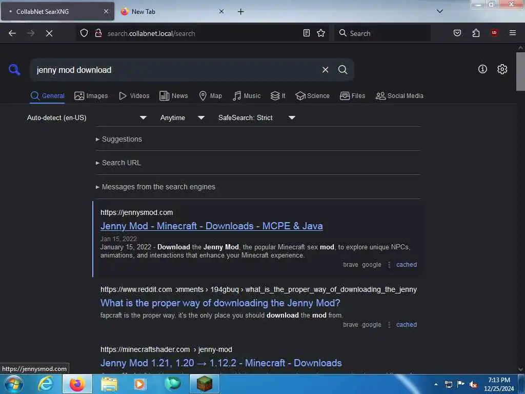525x394 pixels.
Task: Save page to Pocket
Action: pos(457,33)
